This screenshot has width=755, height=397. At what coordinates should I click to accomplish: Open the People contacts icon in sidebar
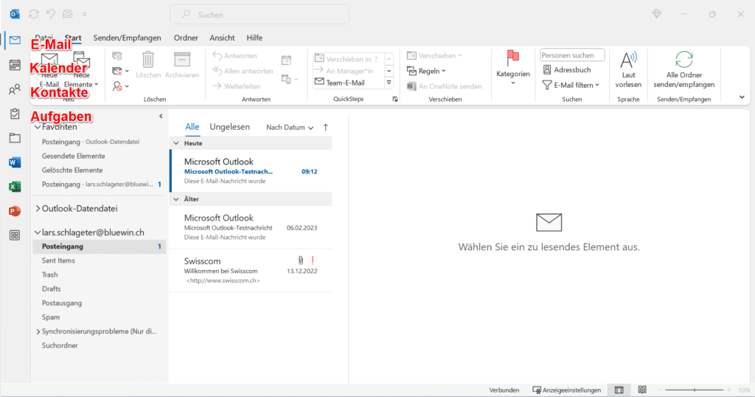(15, 89)
